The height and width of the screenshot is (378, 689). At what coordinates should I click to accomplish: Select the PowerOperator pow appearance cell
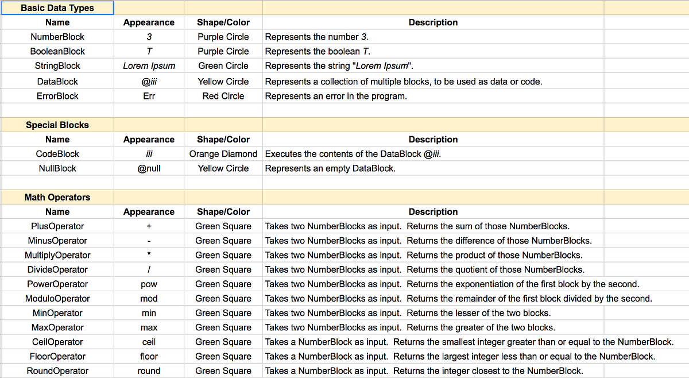(x=149, y=283)
